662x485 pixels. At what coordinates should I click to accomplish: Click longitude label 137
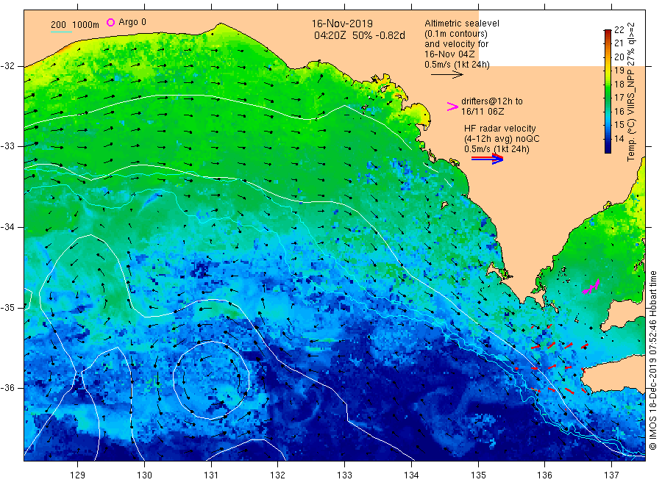click(611, 475)
